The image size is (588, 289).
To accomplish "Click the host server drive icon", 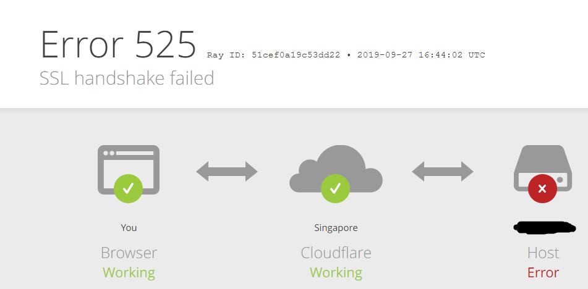I will point(543,168).
